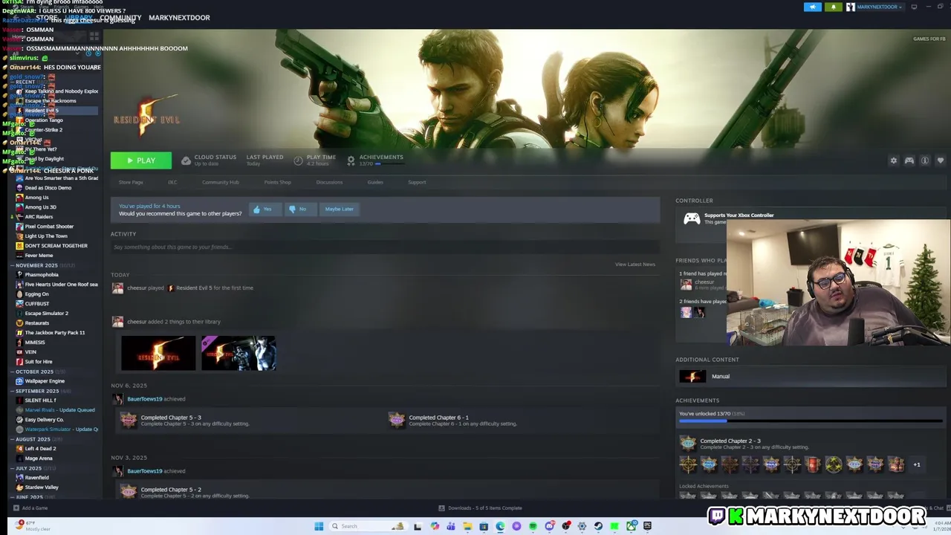
Task: Select Left 4 Dead 2 entry
Action: tap(40, 449)
